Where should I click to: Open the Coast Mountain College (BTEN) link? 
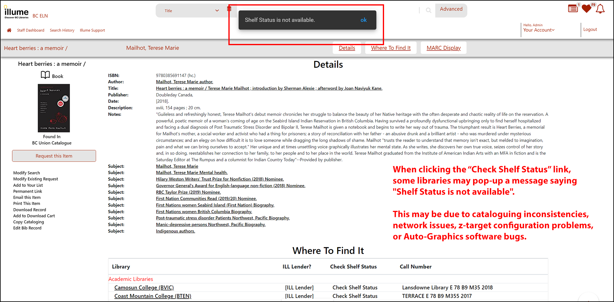pos(153,296)
